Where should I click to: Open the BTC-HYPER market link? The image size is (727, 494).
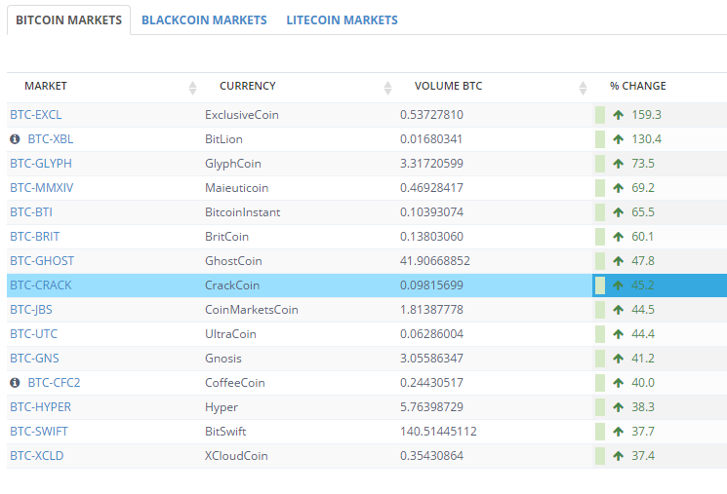point(41,407)
